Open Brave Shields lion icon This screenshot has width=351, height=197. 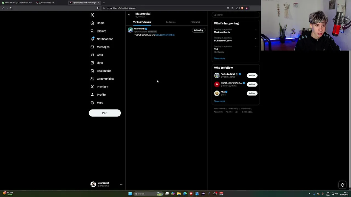pos(242,8)
